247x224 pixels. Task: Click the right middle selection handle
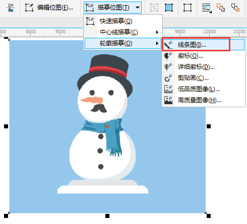(x=209, y=126)
